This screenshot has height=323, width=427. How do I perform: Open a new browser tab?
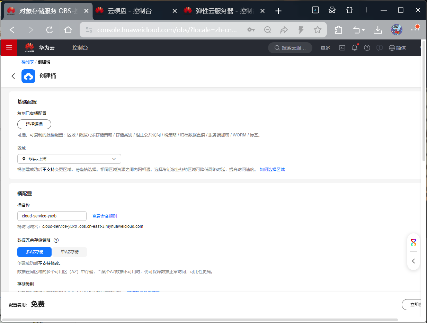(278, 11)
